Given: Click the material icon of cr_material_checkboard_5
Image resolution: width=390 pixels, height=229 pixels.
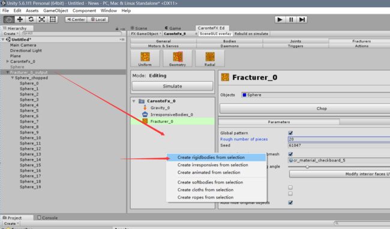Looking at the screenshot, I should (x=291, y=160).
